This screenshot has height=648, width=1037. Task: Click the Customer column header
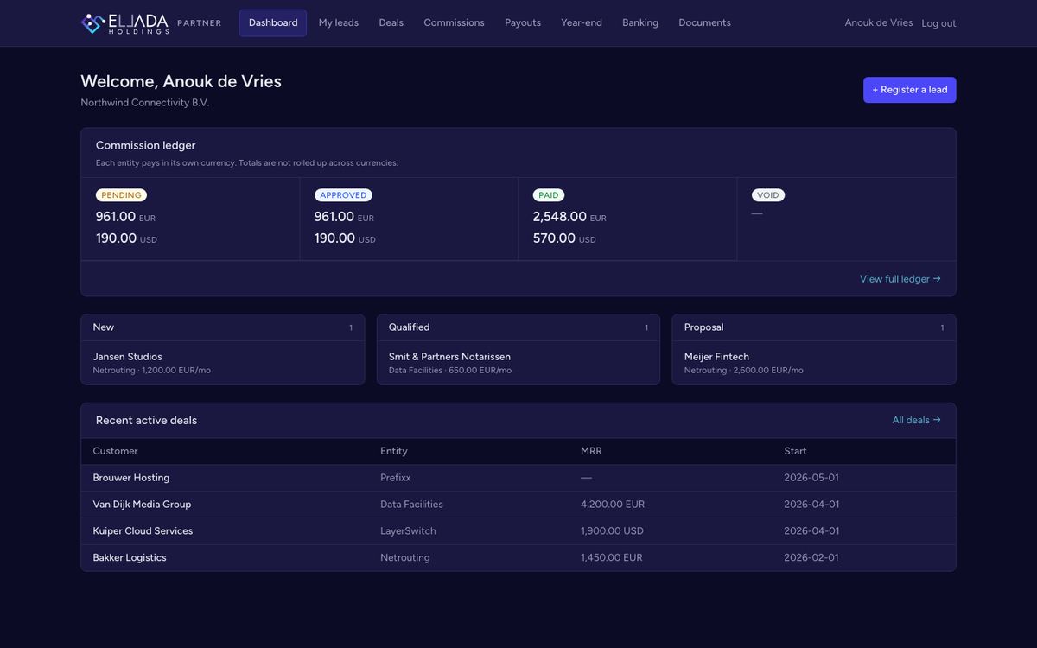tap(115, 451)
